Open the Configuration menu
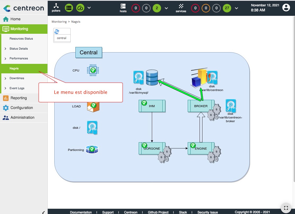The height and width of the screenshot is (214, 295). [22, 108]
